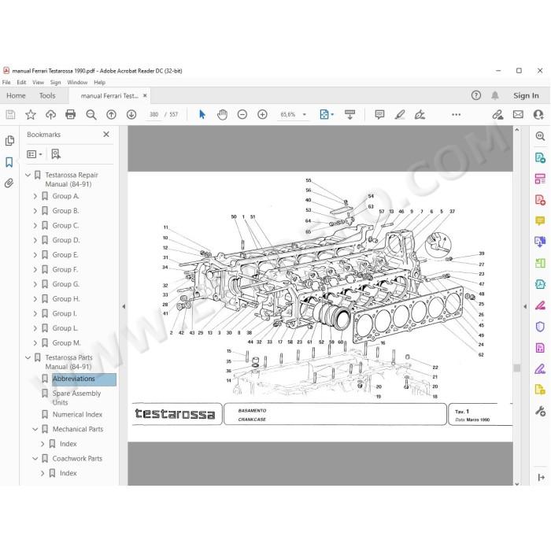This screenshot has height=551, width=551.
Task: Click the cloud upload icon
Action: 50,115
